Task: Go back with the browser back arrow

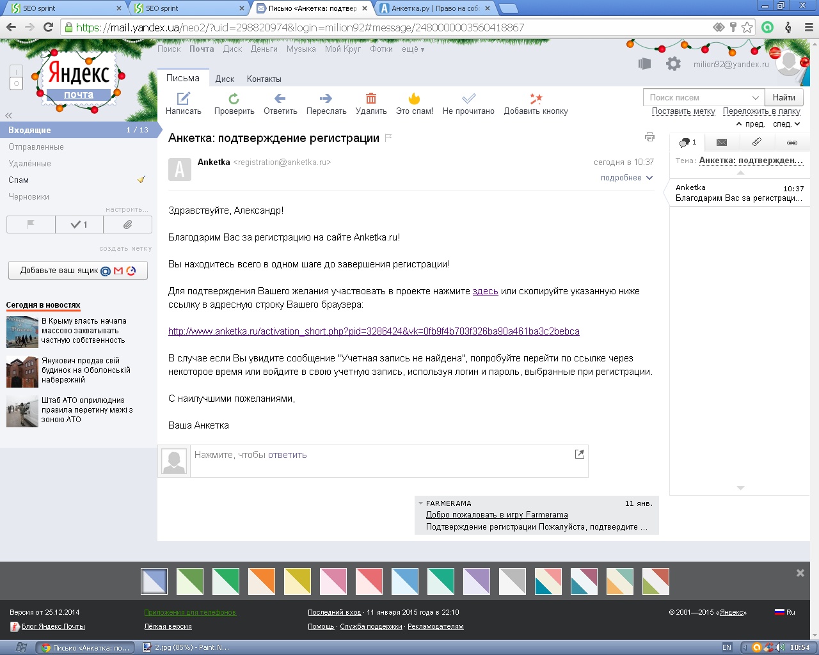Action: point(11,28)
